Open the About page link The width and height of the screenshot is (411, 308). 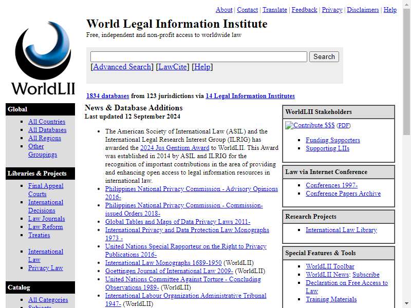point(224,10)
